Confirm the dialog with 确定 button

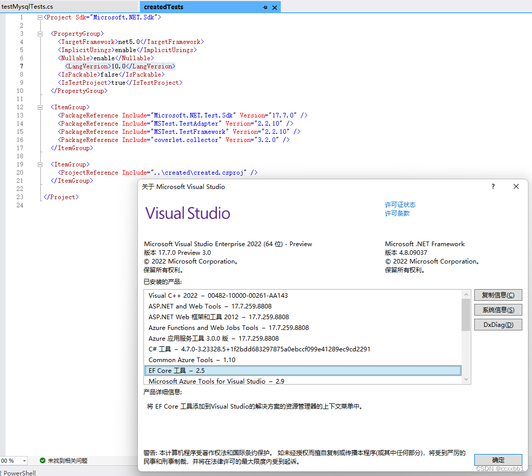[498, 460]
